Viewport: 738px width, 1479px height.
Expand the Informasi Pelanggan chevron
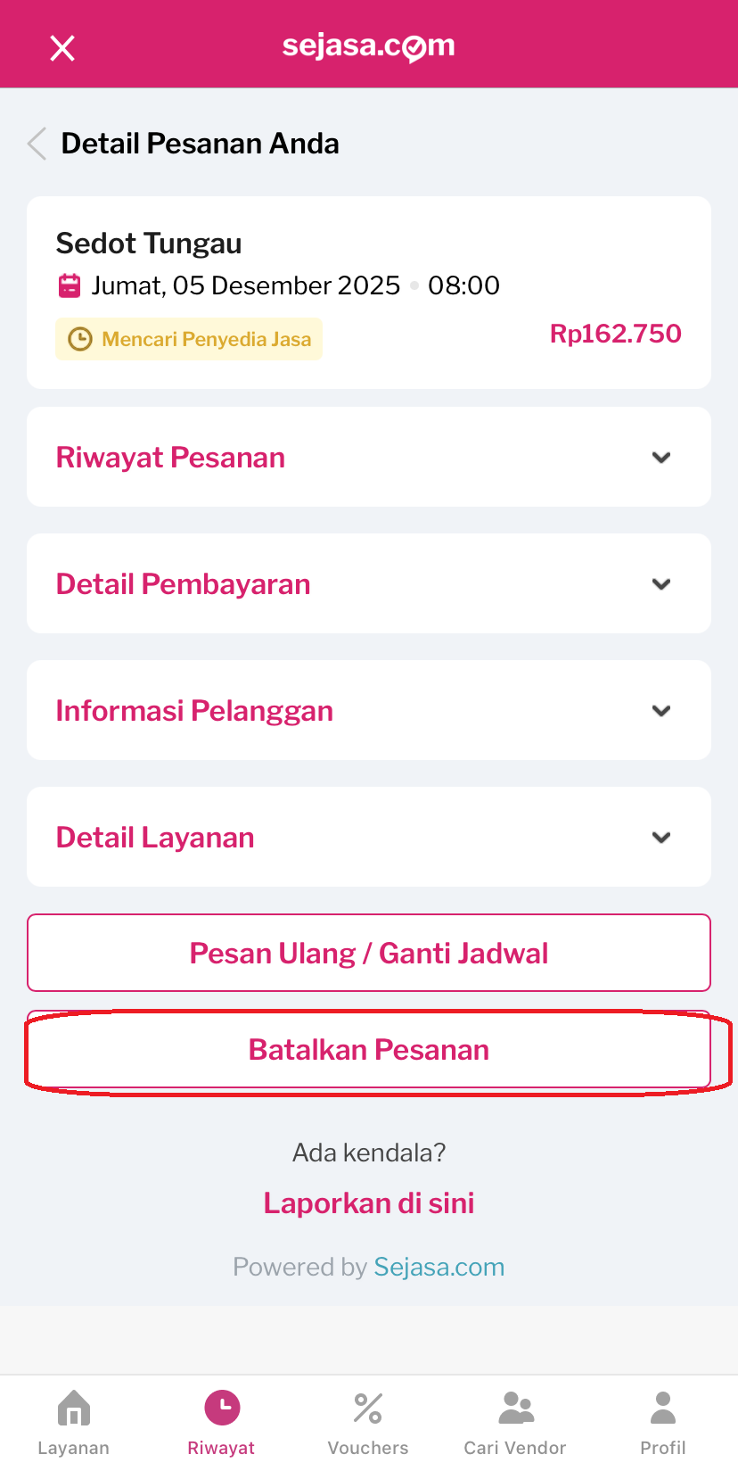(x=661, y=711)
